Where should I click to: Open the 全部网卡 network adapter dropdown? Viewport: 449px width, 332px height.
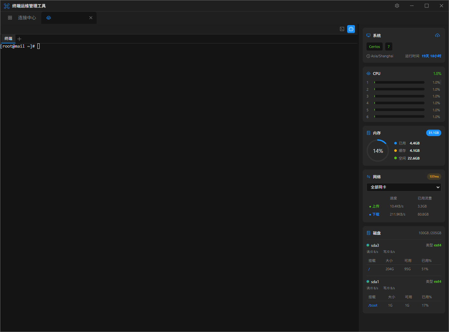pyautogui.click(x=404, y=187)
